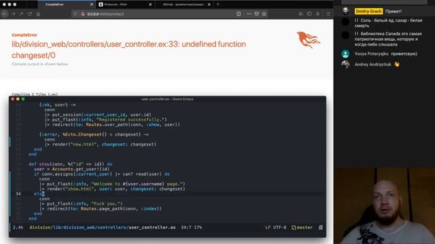
Task: Place cursor on the 'else' line
Action: (x=39, y=194)
